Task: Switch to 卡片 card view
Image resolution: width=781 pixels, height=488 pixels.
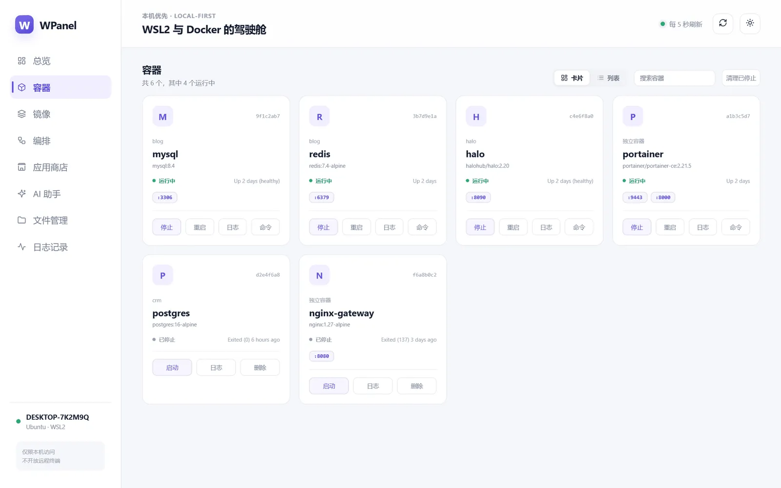Action: [x=572, y=78]
